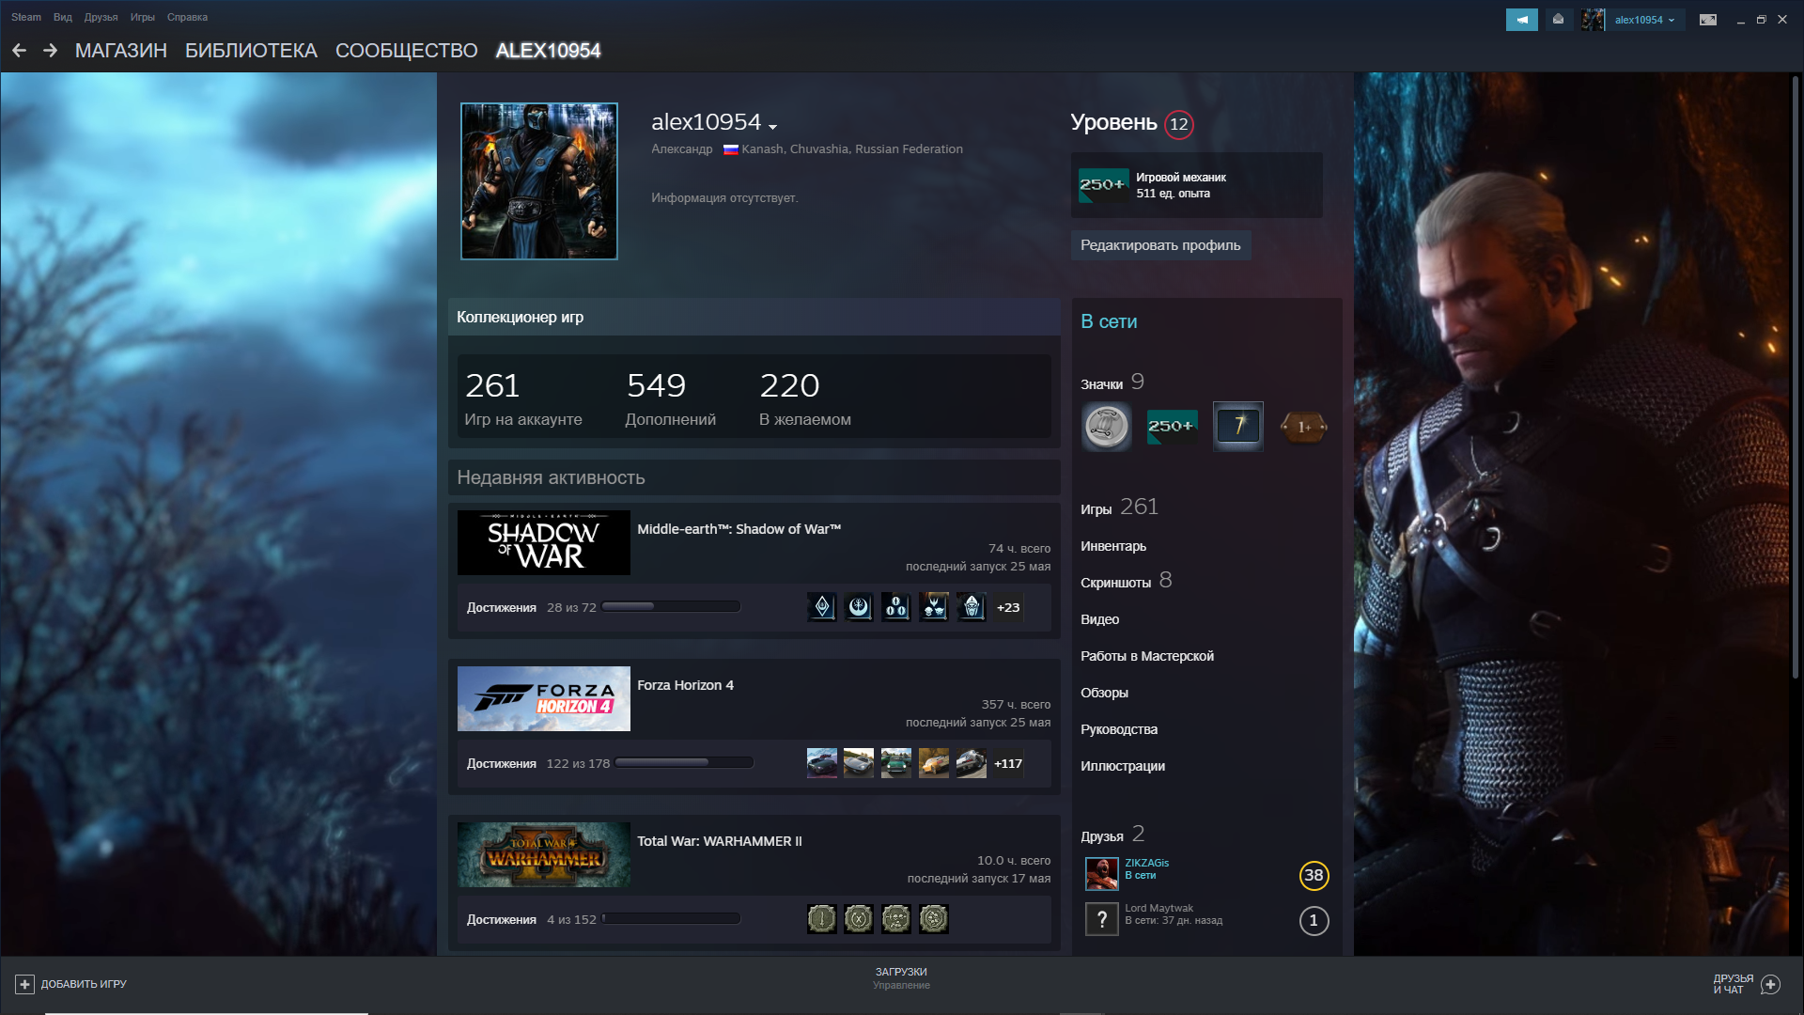Open the Друзья 2 link
Viewport: 1804px width, 1015px height.
point(1112,835)
